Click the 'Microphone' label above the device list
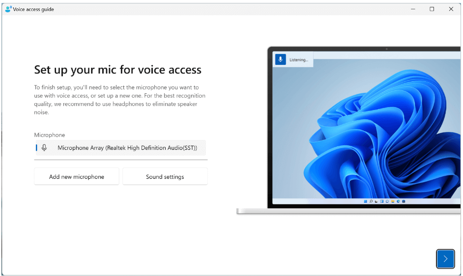Viewport: 463px width, 276px height. tap(49, 135)
